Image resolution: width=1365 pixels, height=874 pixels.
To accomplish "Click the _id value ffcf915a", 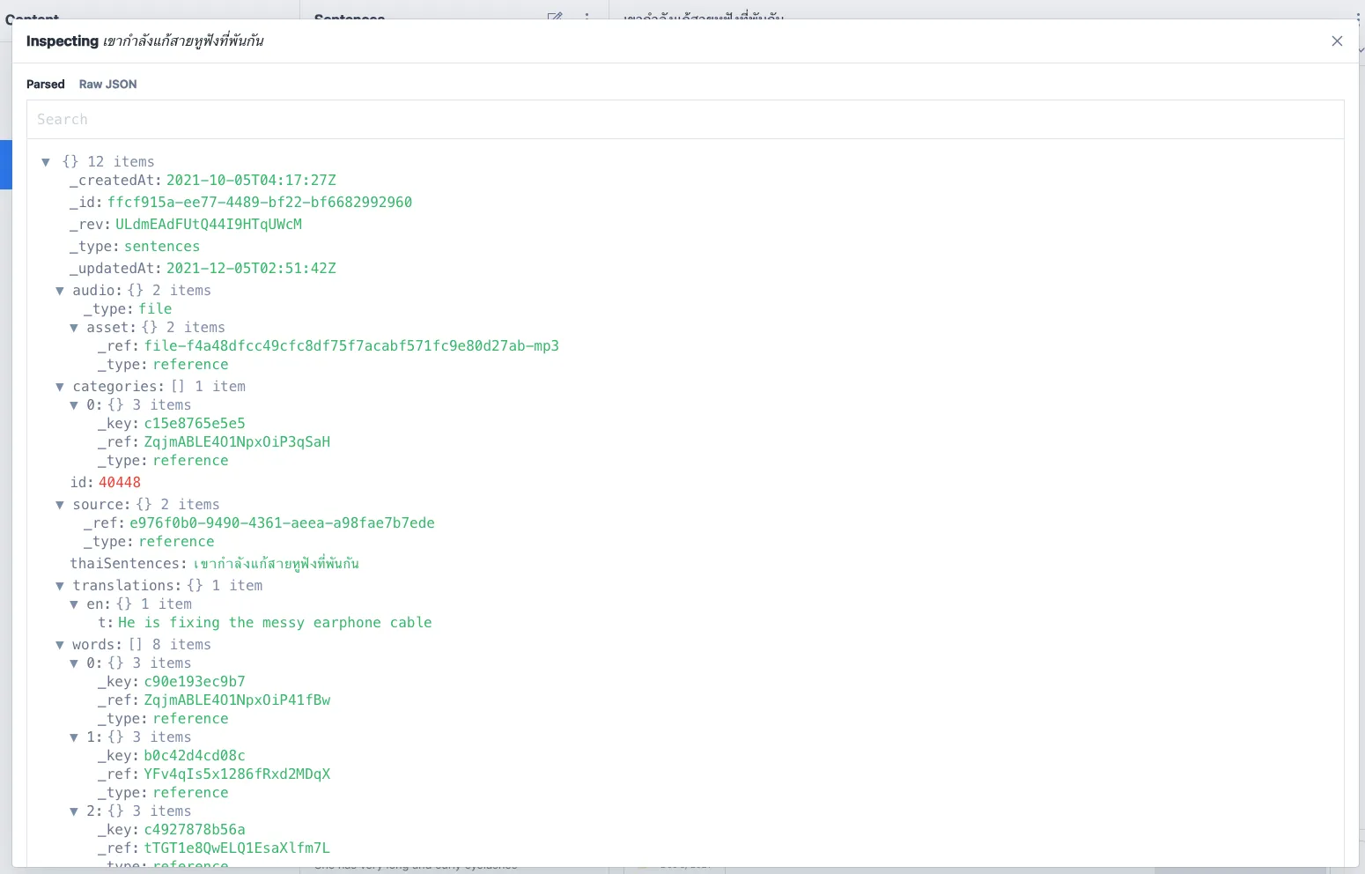I will pos(260,203).
